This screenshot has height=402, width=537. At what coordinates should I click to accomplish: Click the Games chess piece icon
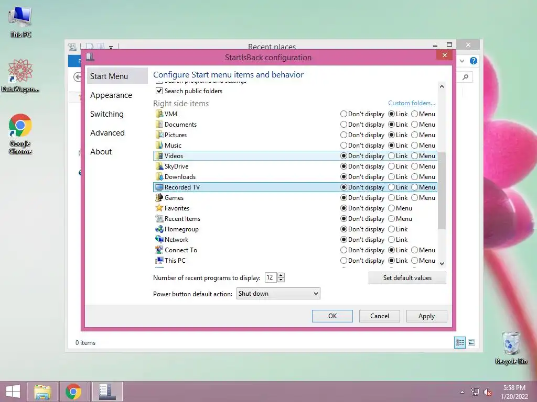point(159,197)
